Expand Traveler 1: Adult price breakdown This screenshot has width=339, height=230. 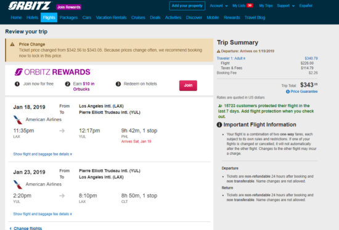[x=231, y=58]
